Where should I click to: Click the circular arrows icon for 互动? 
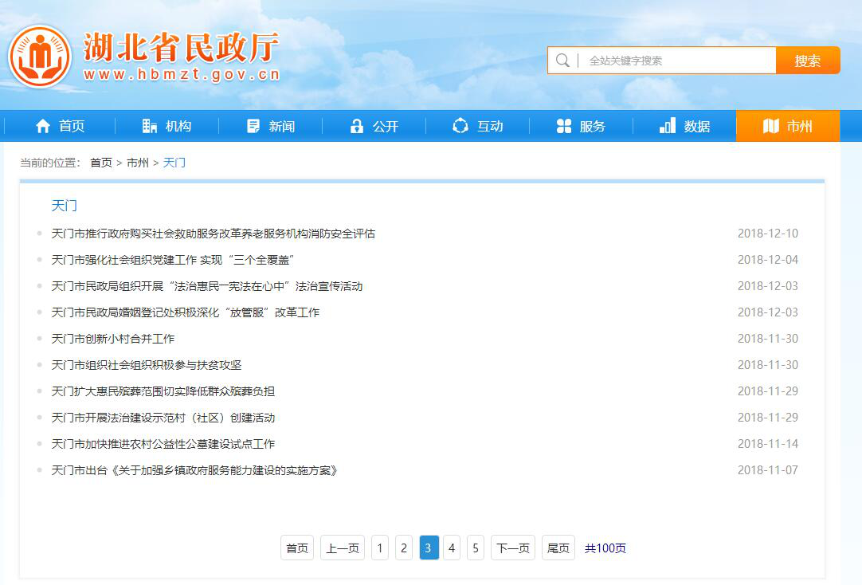(x=460, y=126)
